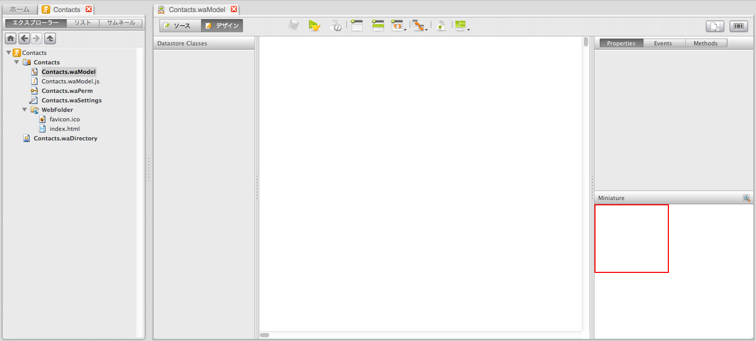Switch to the ホーム tab

20,10
